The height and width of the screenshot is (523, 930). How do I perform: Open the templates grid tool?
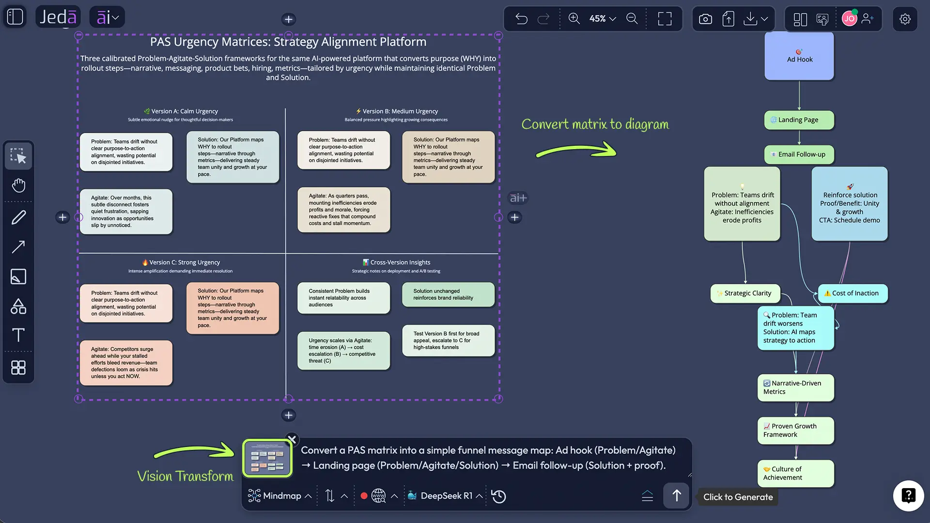tap(18, 368)
